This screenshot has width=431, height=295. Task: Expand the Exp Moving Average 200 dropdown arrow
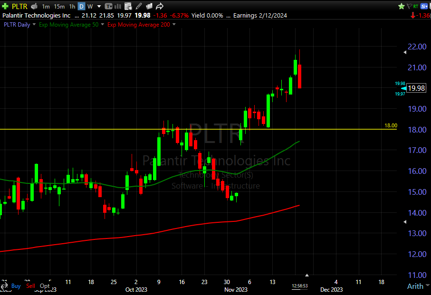point(174,24)
